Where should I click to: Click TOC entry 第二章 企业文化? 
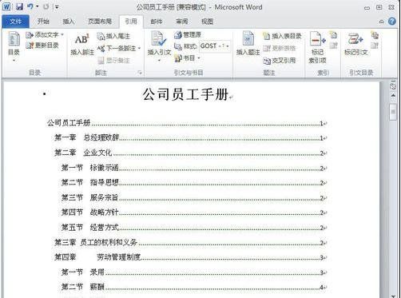191,153
